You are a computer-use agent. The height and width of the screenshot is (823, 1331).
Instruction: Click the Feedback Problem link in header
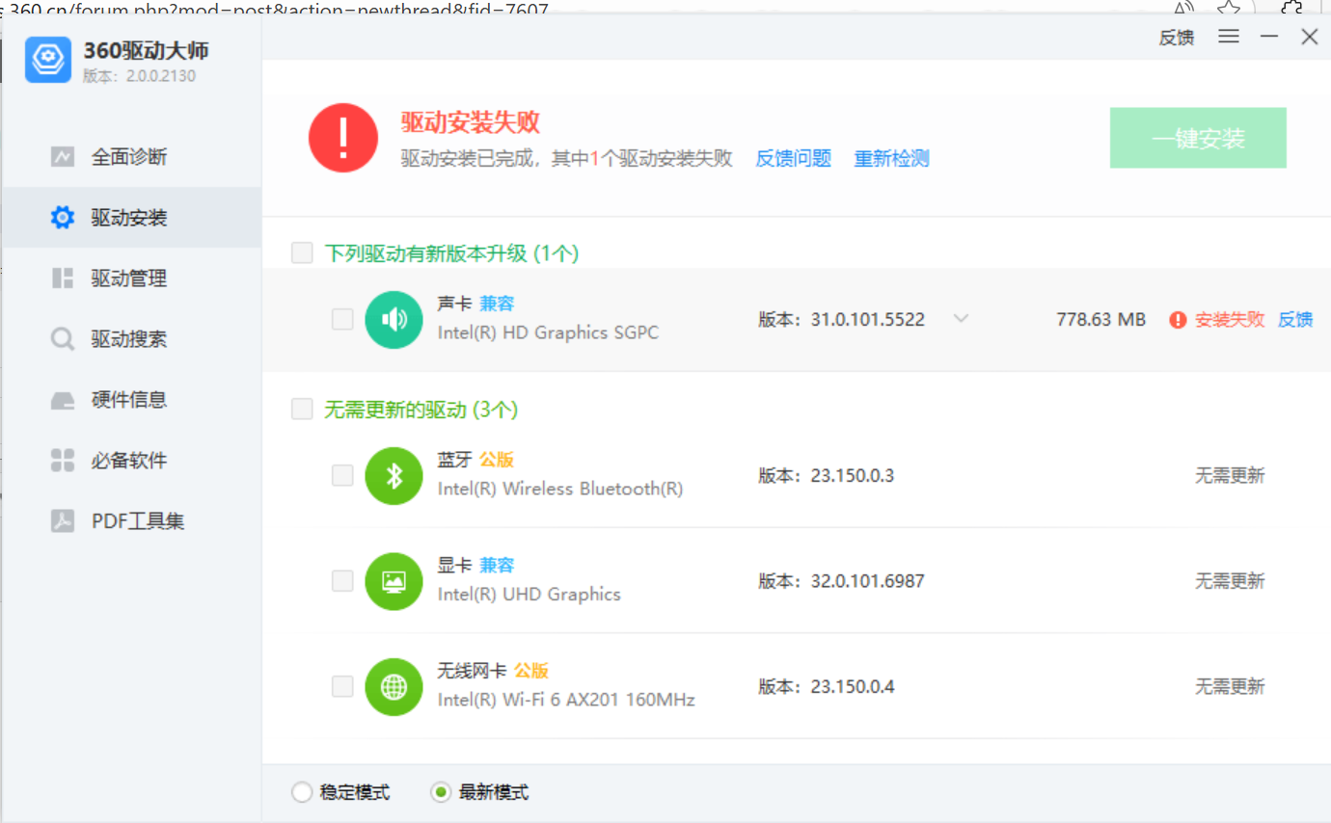click(x=793, y=159)
